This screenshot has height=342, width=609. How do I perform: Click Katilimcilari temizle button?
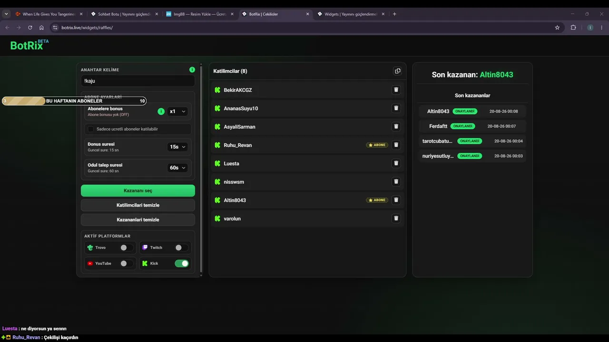(138, 205)
